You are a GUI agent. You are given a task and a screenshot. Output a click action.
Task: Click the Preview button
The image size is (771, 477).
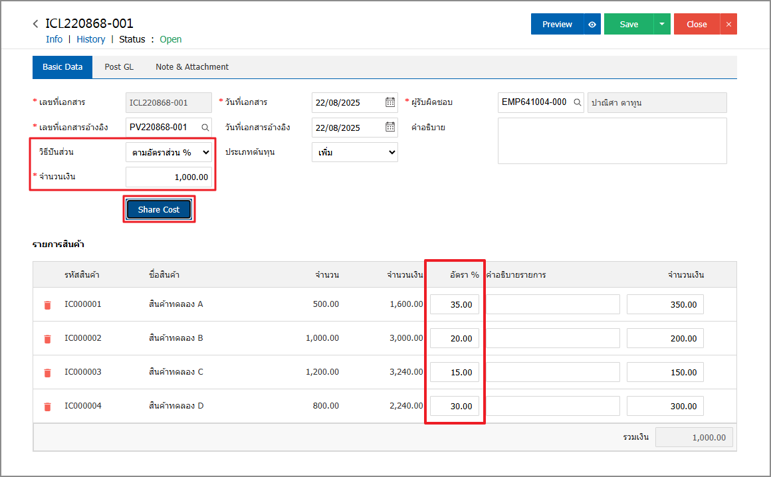click(x=557, y=25)
